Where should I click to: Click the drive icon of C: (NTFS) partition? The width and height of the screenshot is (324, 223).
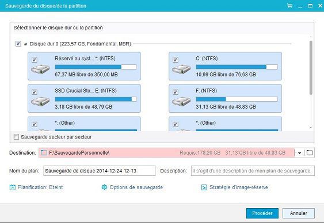pyautogui.click(x=181, y=69)
